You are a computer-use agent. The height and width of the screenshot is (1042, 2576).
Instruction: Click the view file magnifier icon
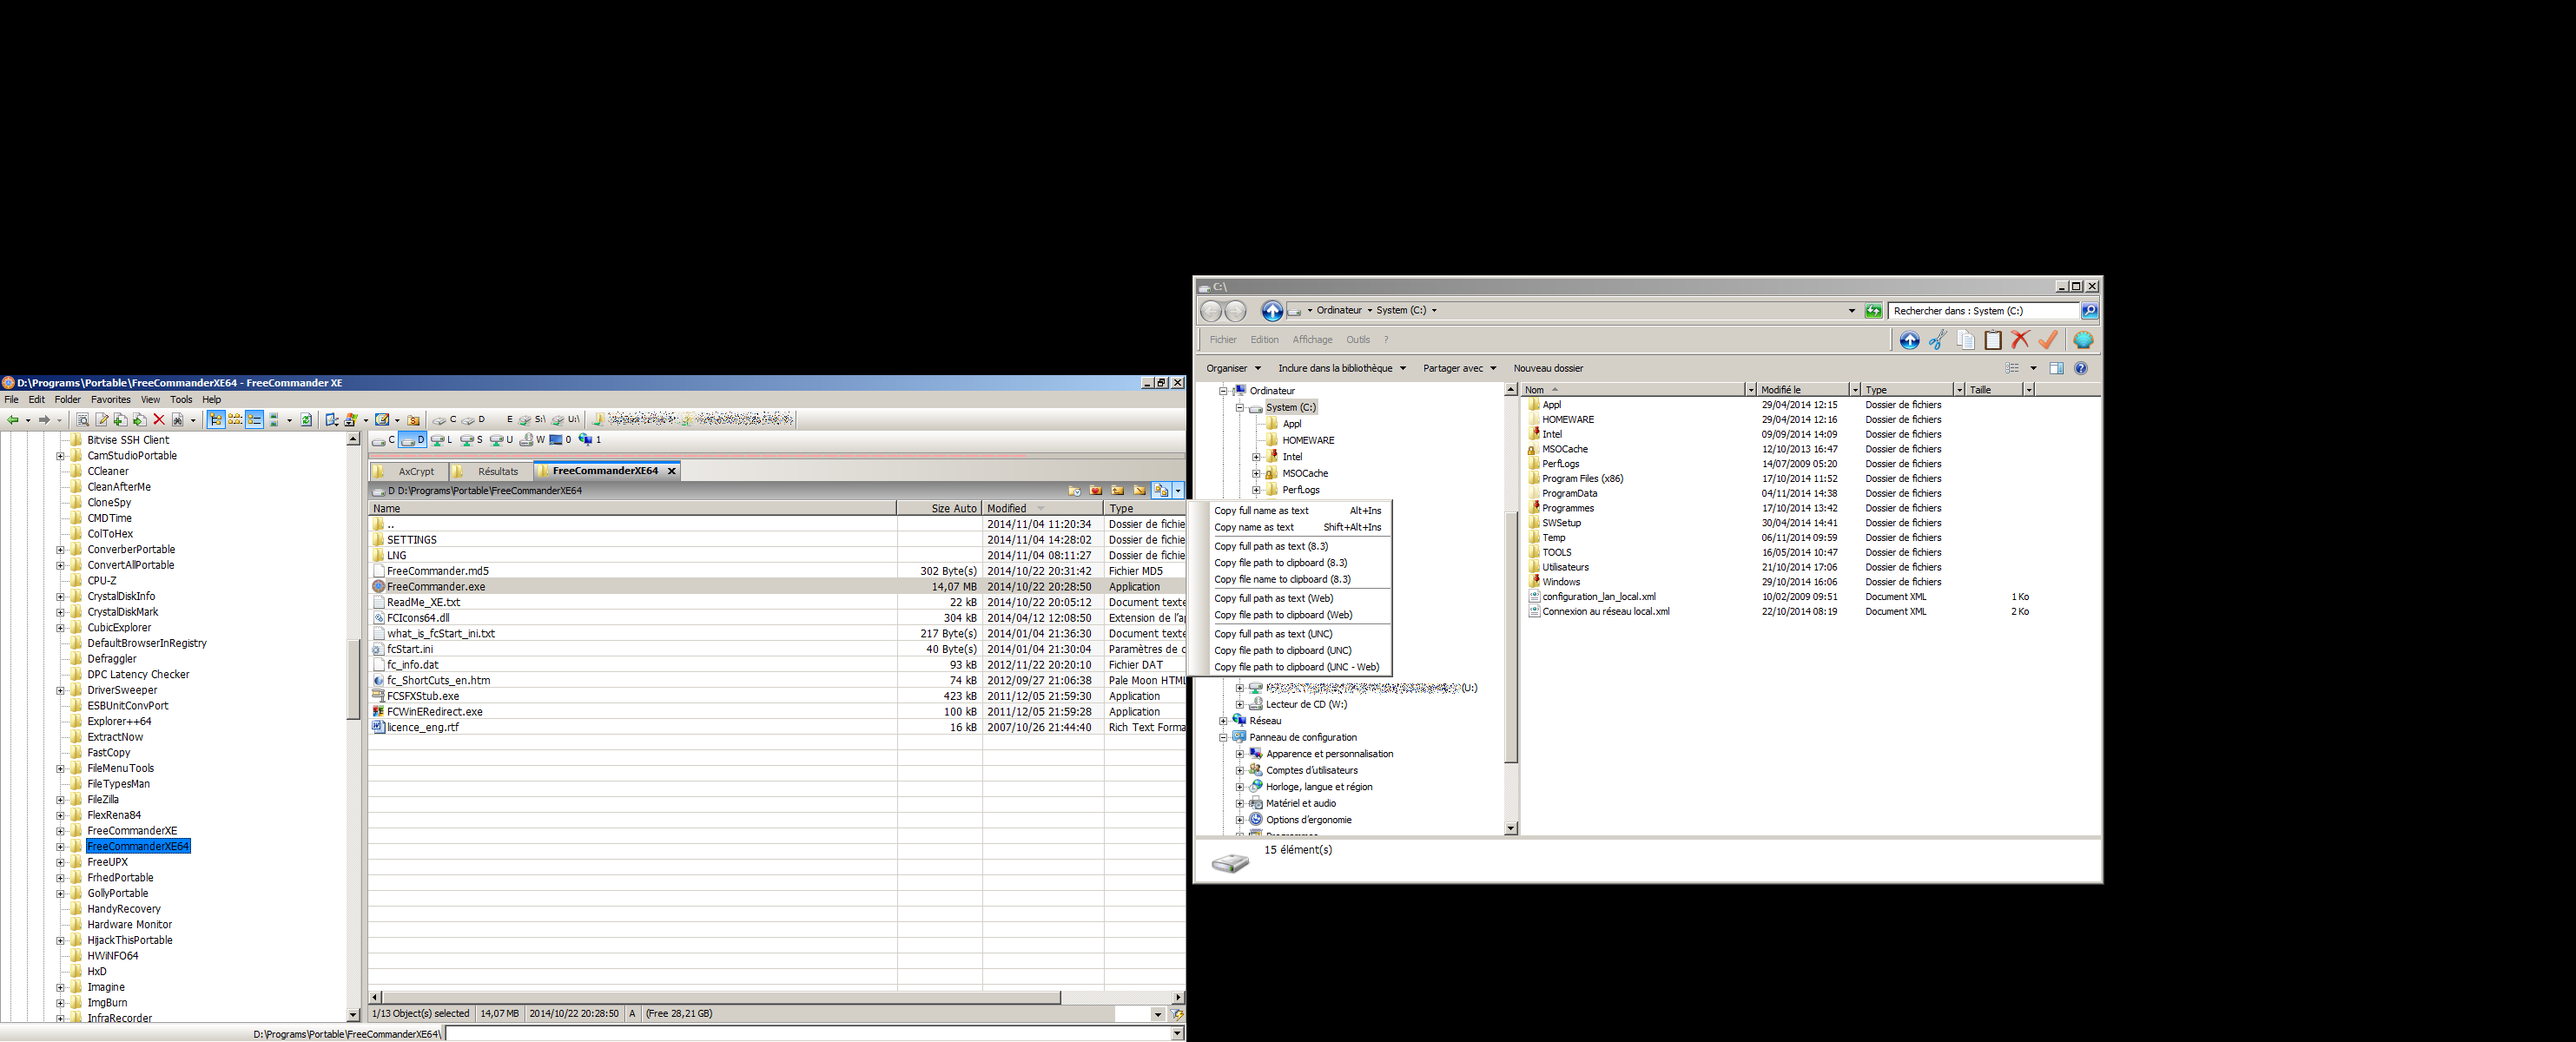point(83,420)
